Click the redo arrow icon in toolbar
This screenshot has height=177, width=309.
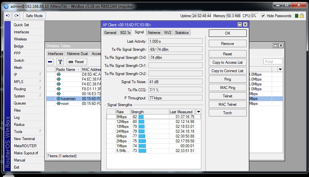(16, 16)
